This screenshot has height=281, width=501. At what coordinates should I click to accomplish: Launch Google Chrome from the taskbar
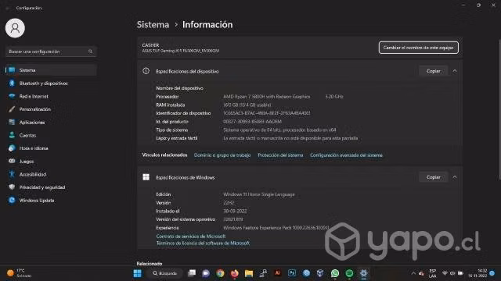(x=220, y=273)
